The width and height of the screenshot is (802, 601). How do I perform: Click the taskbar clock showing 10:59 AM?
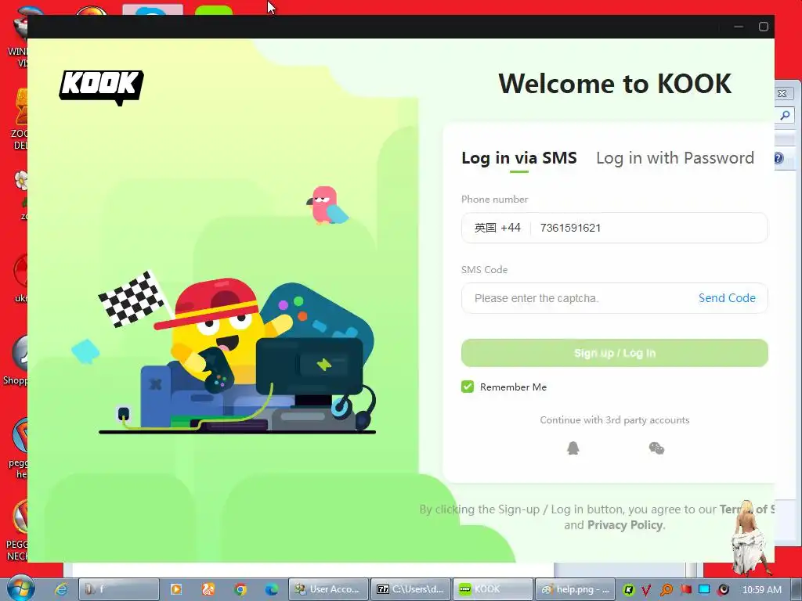coord(761,590)
